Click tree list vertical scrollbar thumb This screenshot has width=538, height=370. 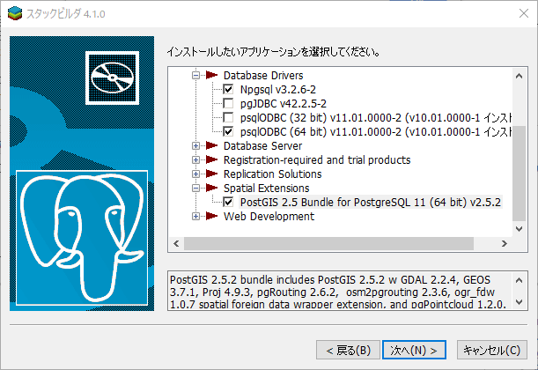(x=520, y=174)
